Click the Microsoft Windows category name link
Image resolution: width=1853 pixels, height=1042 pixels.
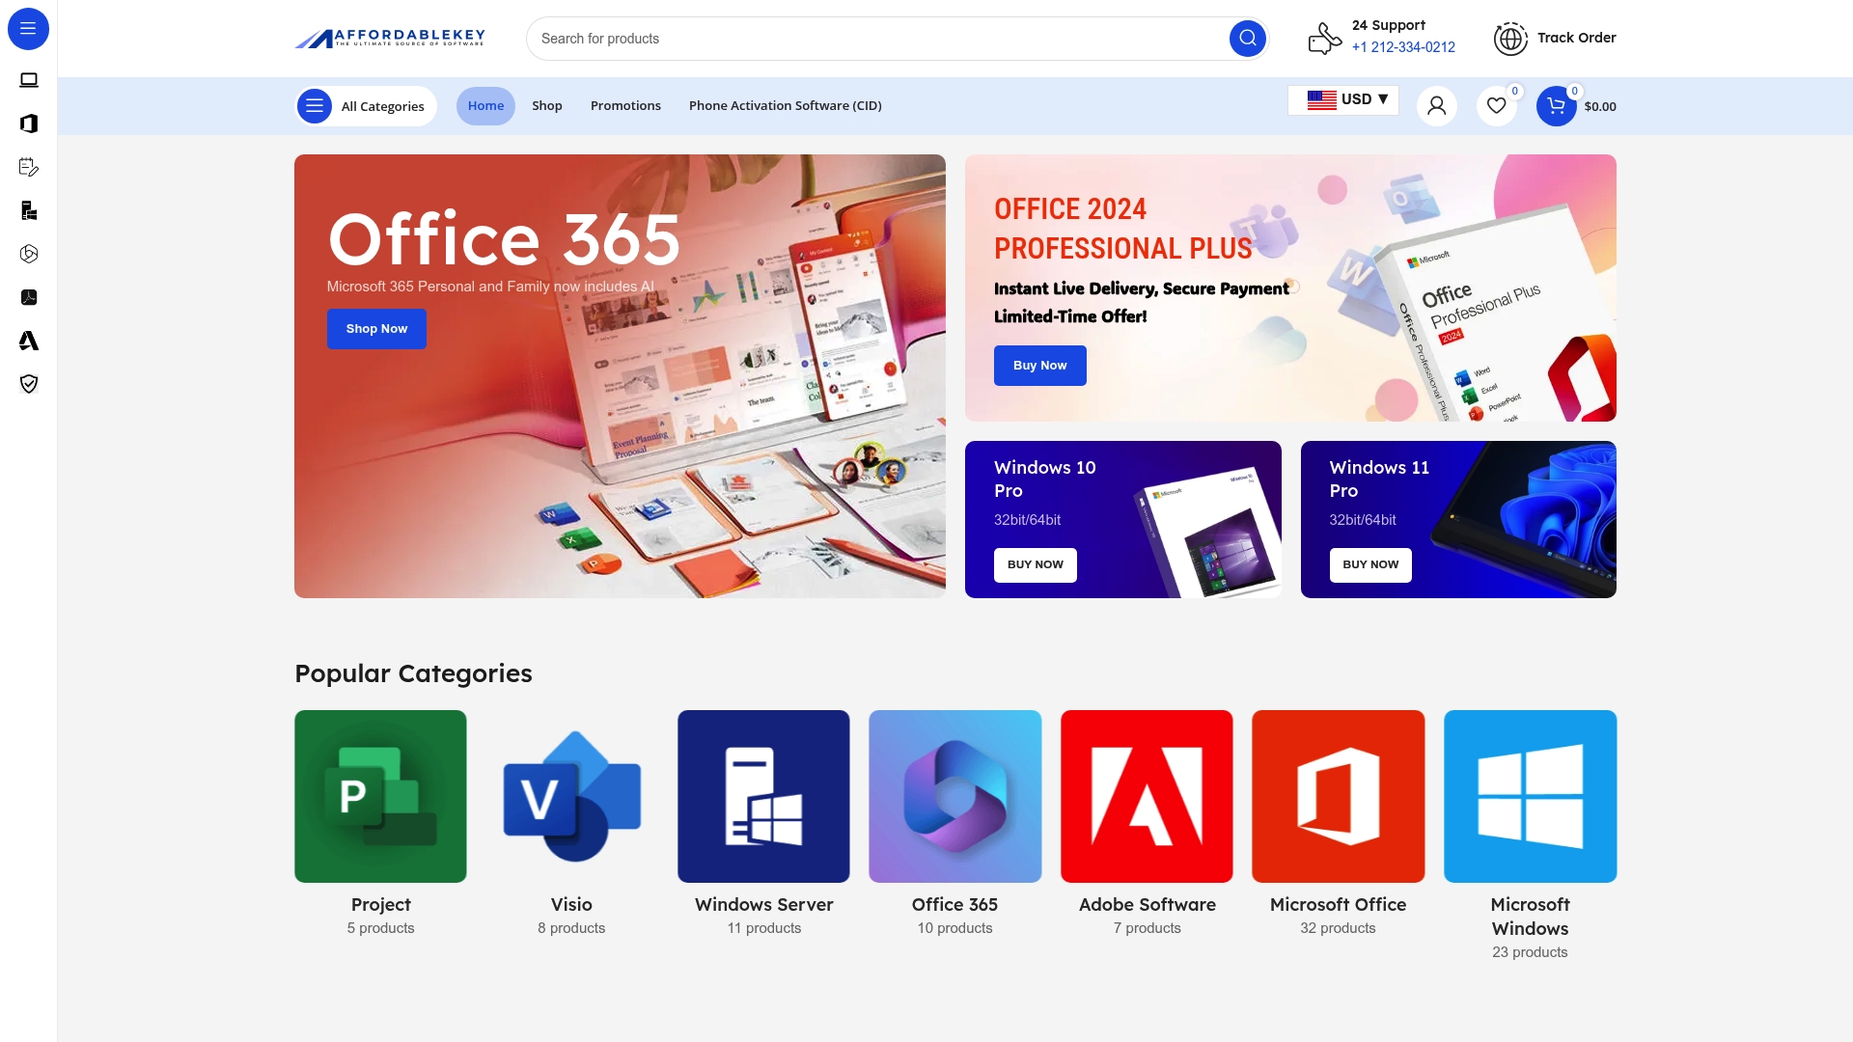tap(1530, 917)
